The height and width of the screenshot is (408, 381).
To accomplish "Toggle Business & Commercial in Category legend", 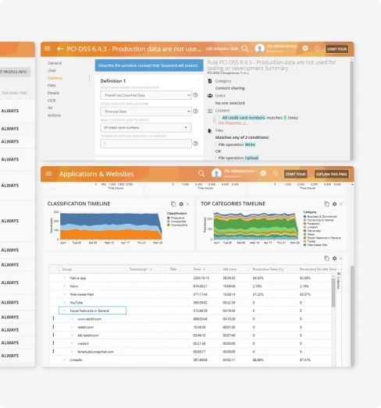I will tap(320, 217).
